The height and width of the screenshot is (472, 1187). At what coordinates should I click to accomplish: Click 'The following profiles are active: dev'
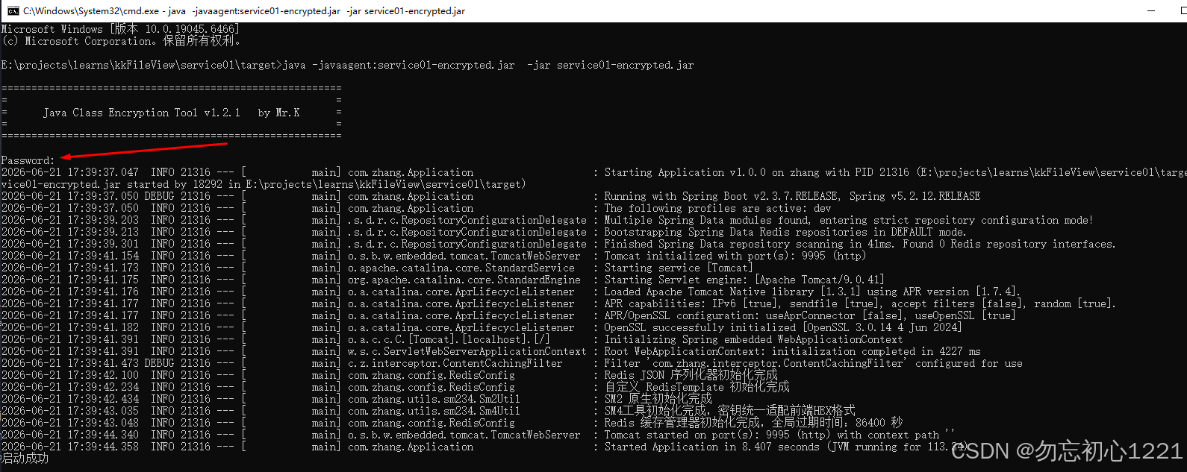click(x=717, y=208)
